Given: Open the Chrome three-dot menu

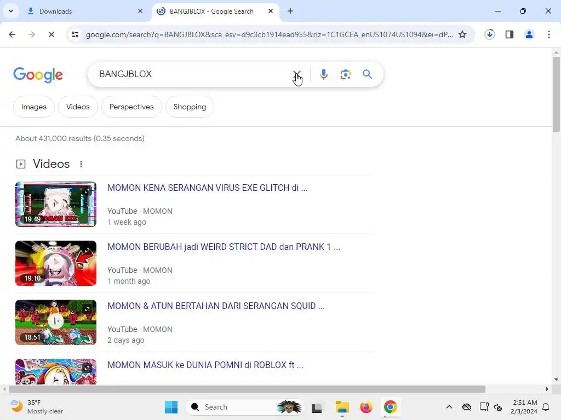Looking at the screenshot, I should [x=548, y=34].
